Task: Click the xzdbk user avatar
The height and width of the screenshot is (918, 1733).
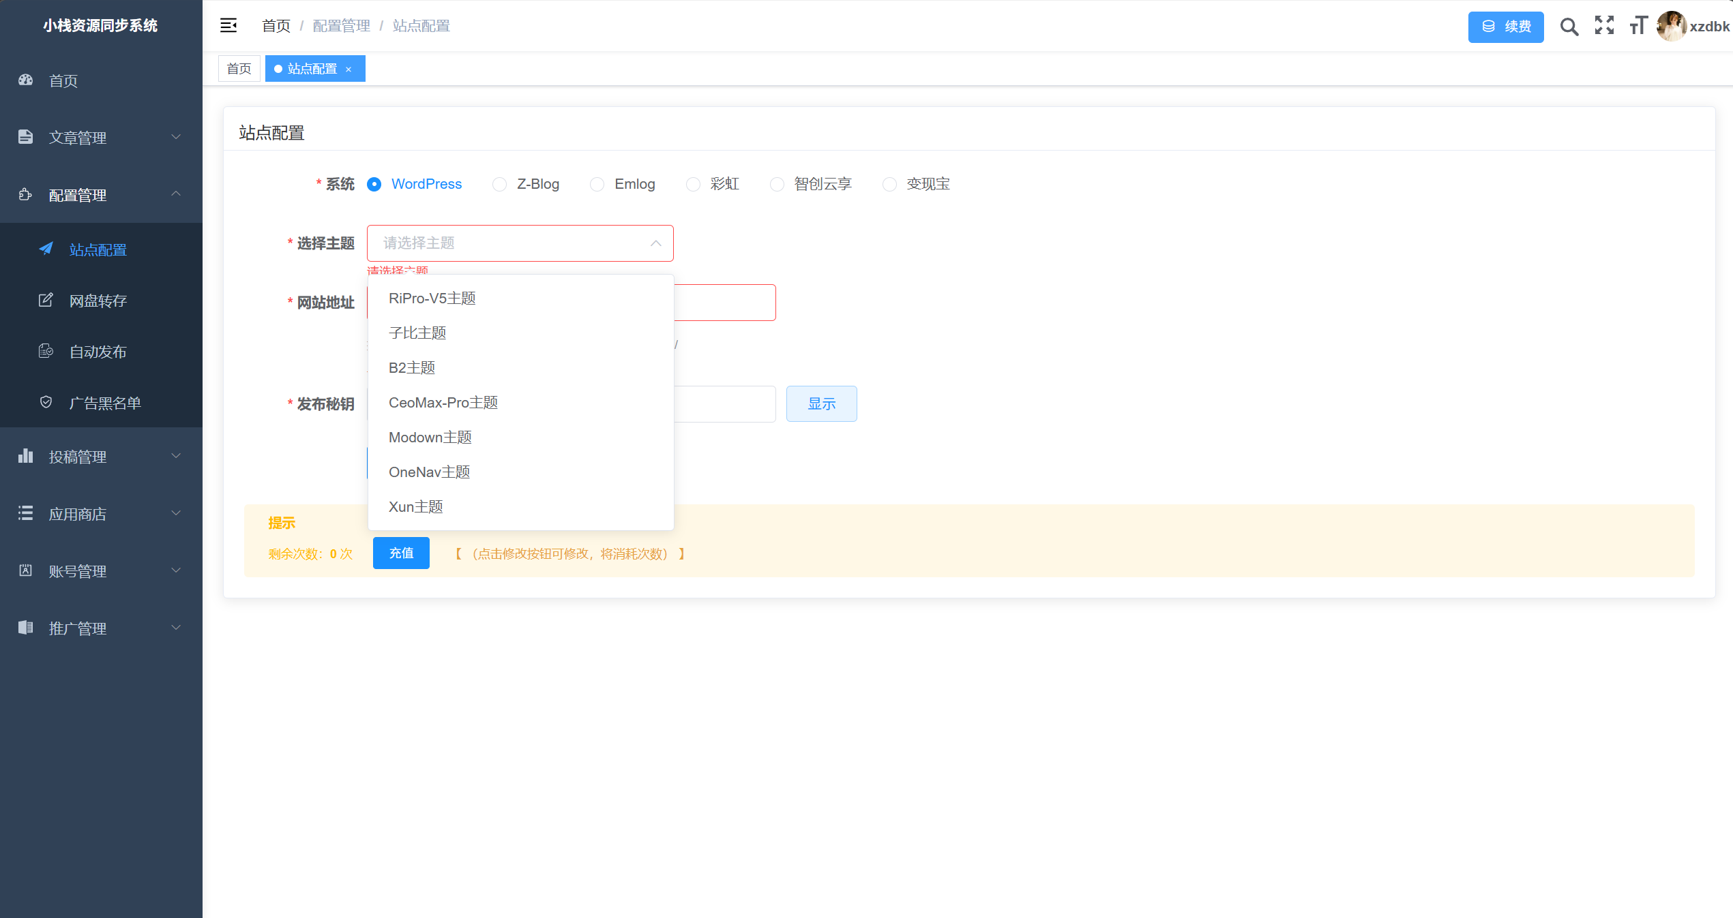Action: [x=1671, y=26]
